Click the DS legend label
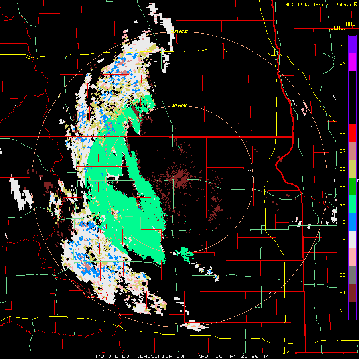Viewport: 359px width, 359px height. [342, 240]
